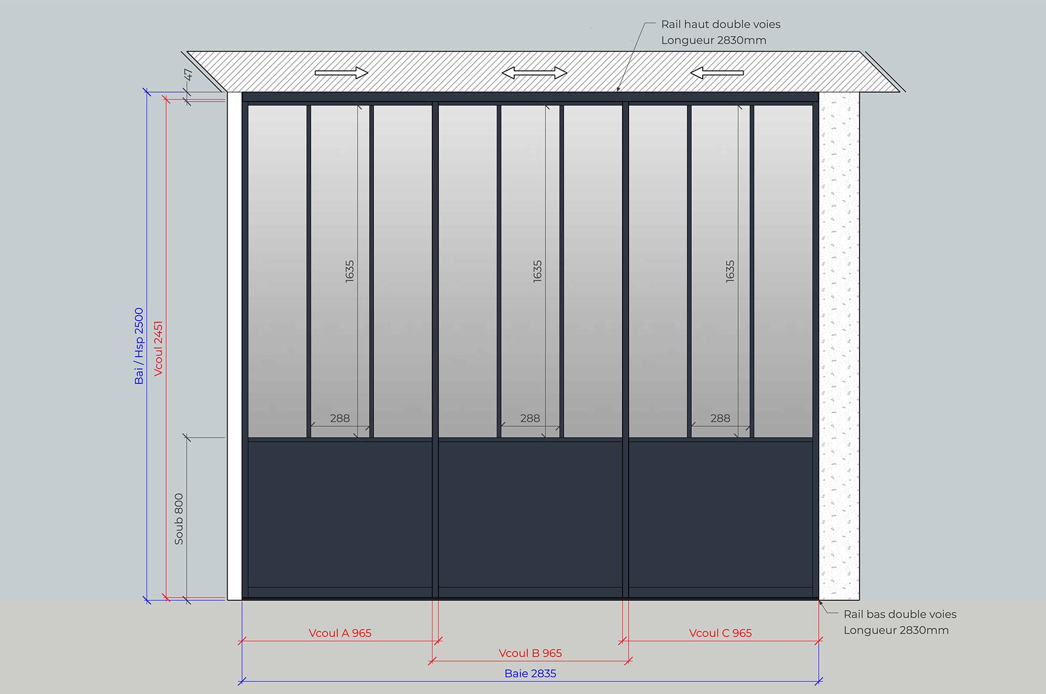This screenshot has height=694, width=1046.
Task: Click the dark solid lower panel of door A
Action: 340,514
